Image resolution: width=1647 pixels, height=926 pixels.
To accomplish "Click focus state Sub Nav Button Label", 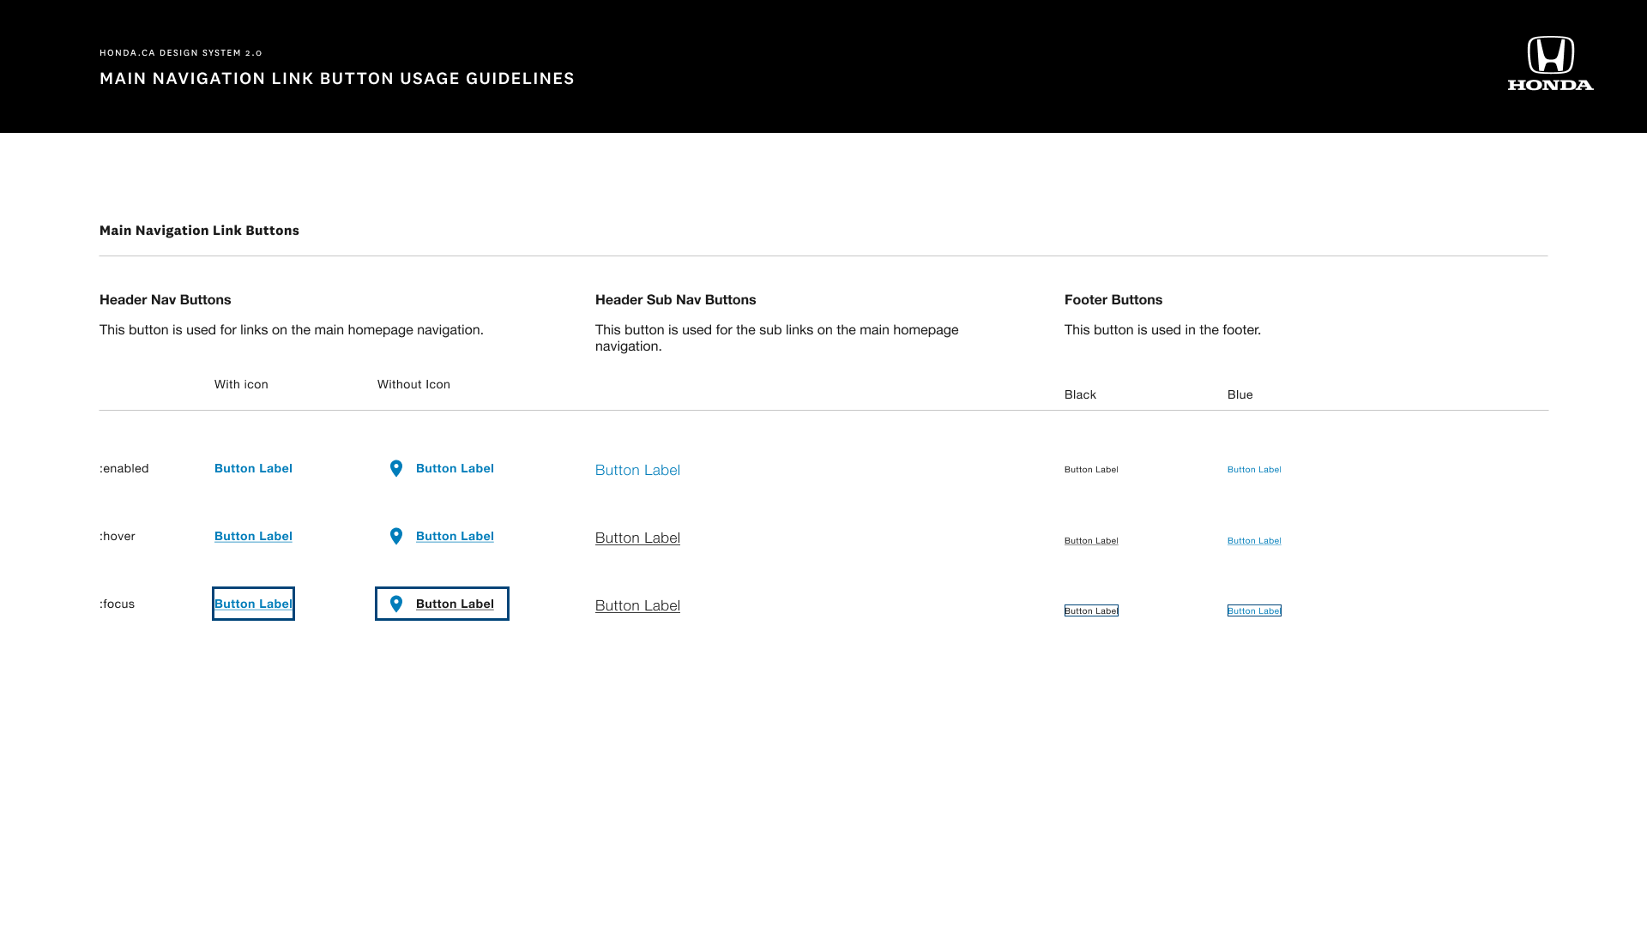I will coord(637,605).
